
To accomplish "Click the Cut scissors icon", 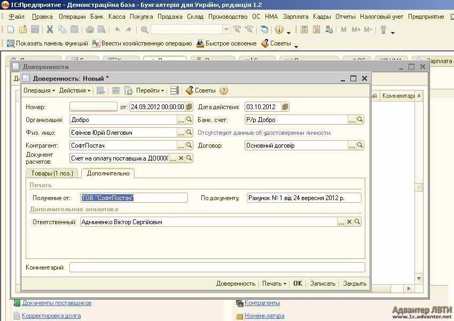I will (50, 29).
